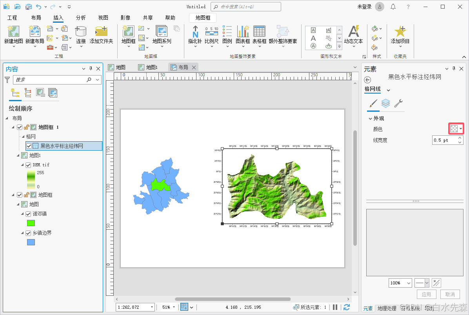This screenshot has height=315, width=469.
Task: Open the notifications bell
Action: tap(393, 7)
